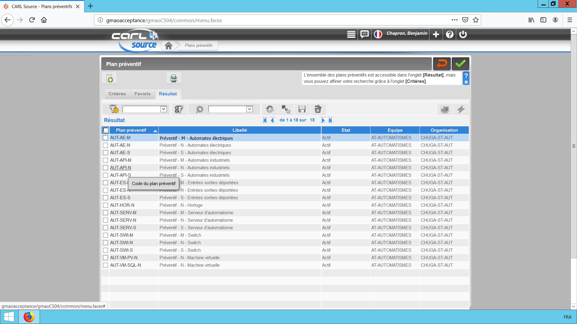The width and height of the screenshot is (577, 324).
Task: Sort by Plan préventif column header
Action: point(131,130)
